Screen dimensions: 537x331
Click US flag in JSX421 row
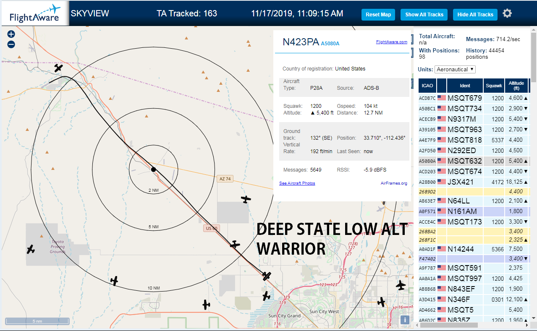(x=442, y=182)
